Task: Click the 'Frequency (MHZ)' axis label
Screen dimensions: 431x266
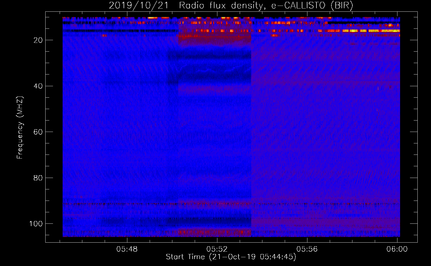Action: [x=20, y=128]
